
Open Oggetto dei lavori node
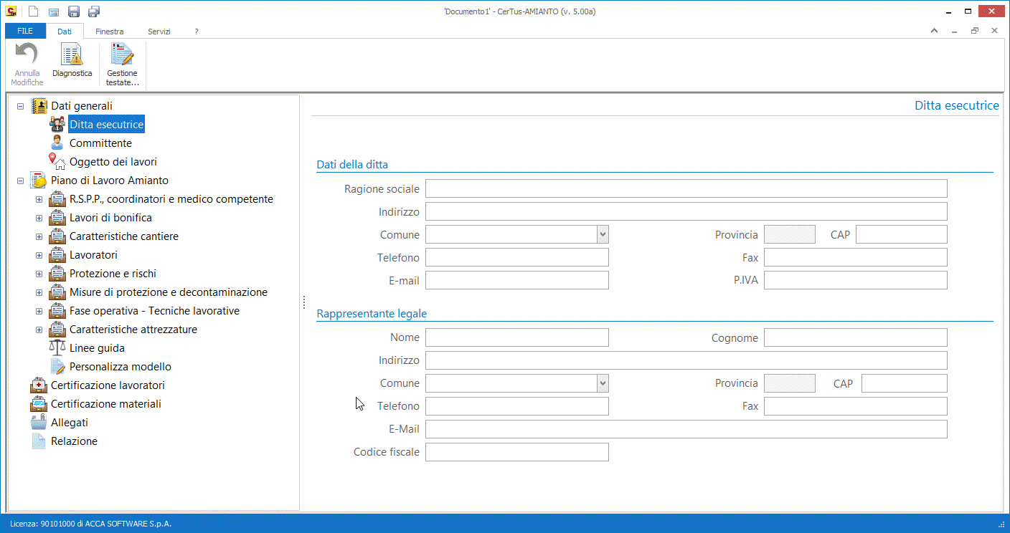pos(113,162)
